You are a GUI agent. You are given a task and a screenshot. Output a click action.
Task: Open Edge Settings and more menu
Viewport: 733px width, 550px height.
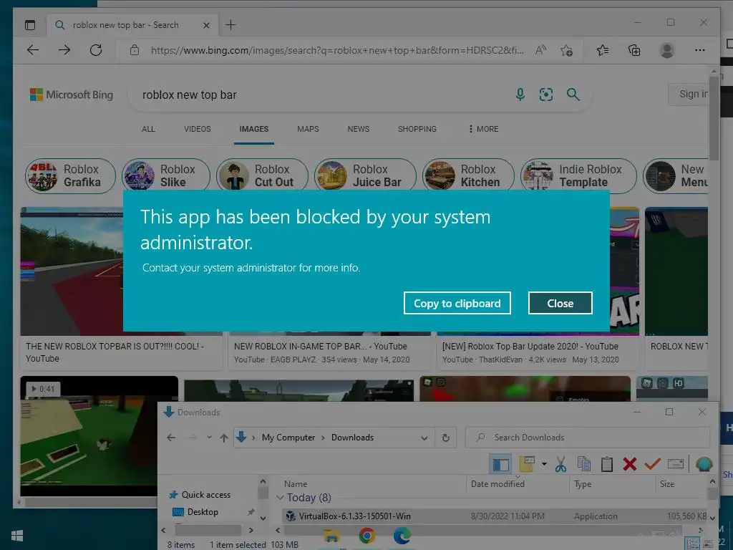coord(700,50)
